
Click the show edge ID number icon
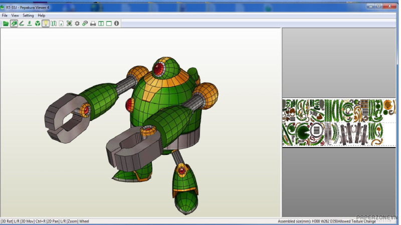pos(30,23)
